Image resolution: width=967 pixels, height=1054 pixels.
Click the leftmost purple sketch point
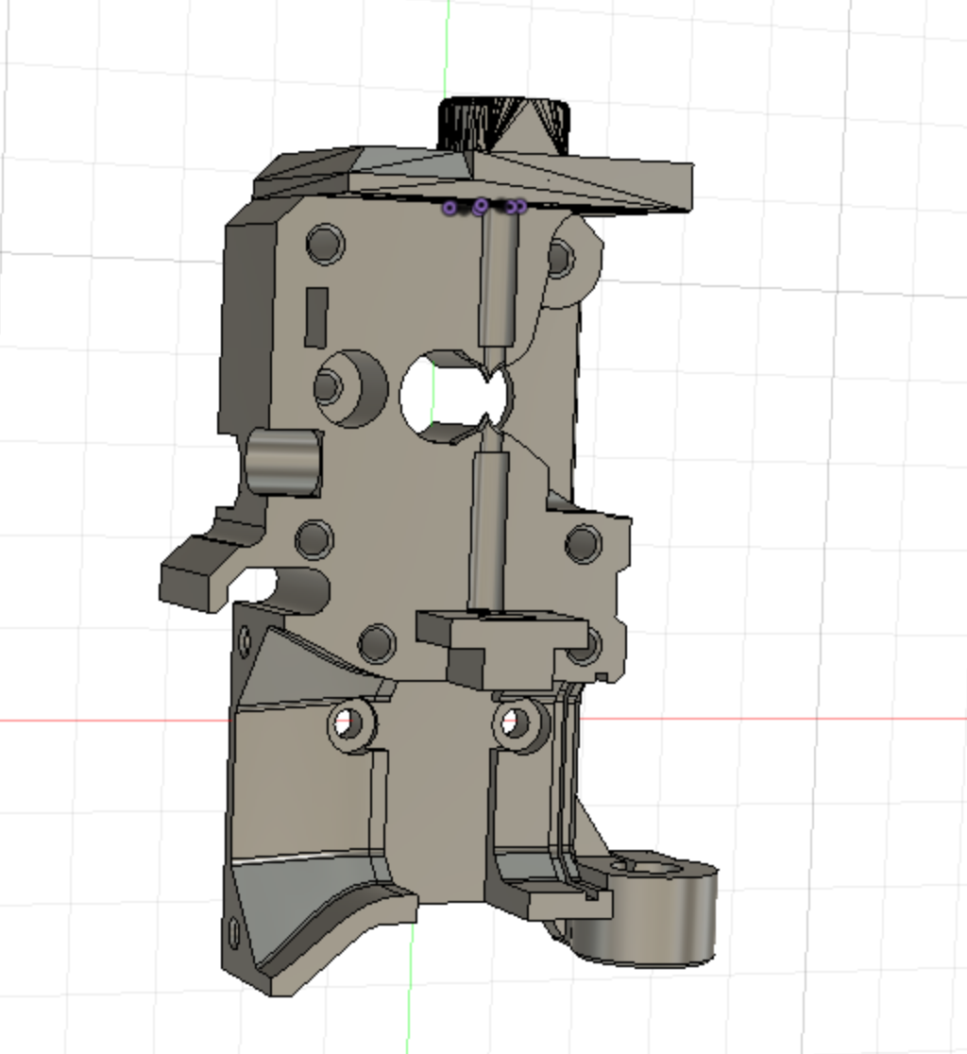450,209
